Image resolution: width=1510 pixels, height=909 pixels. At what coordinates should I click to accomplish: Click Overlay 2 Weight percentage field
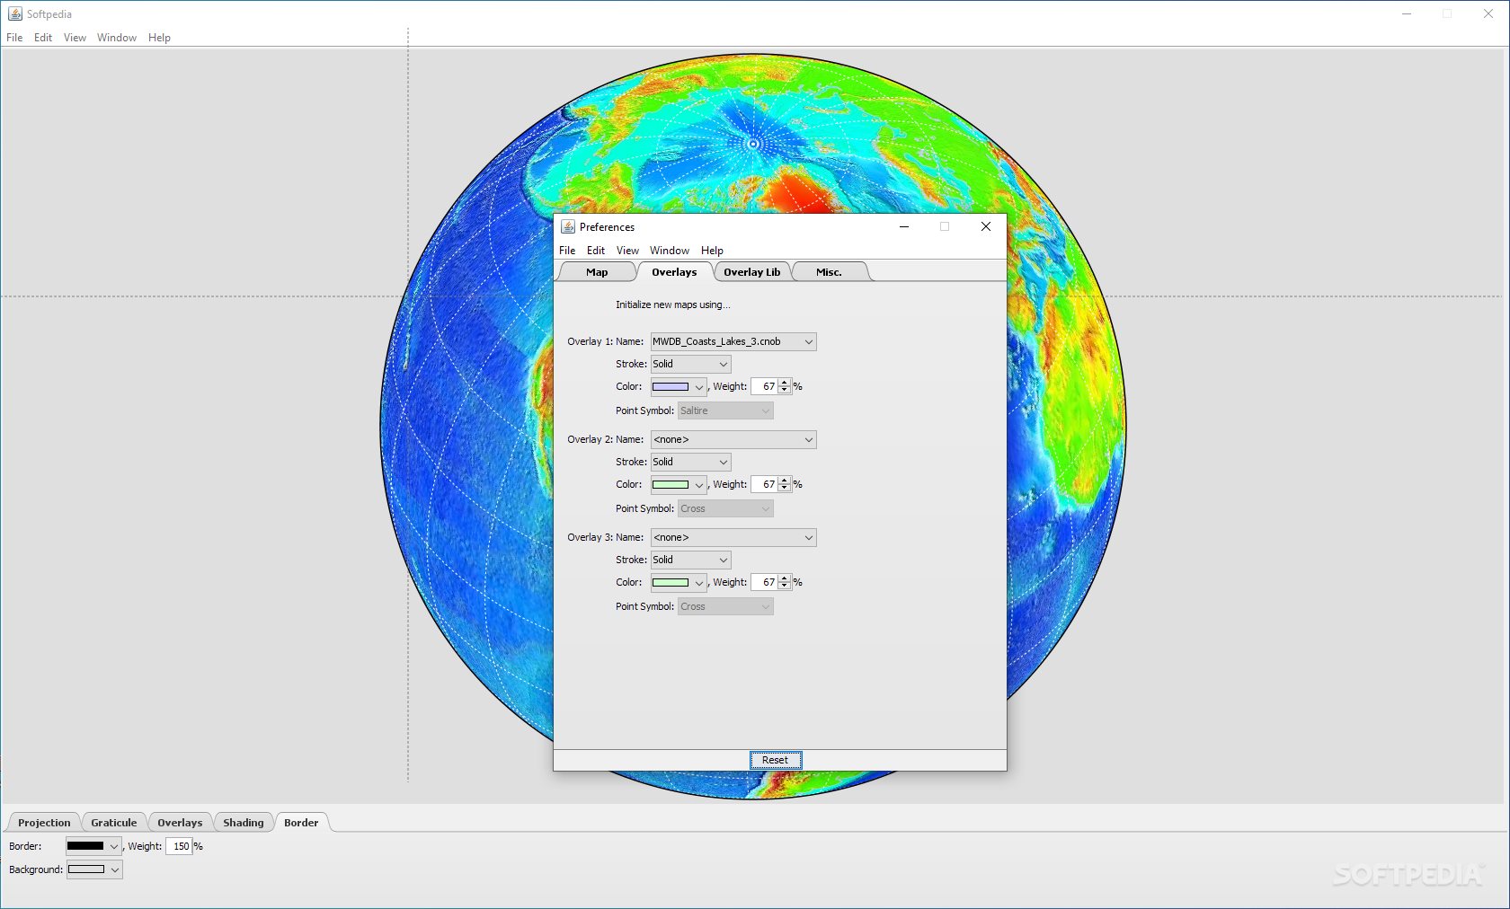tap(765, 484)
